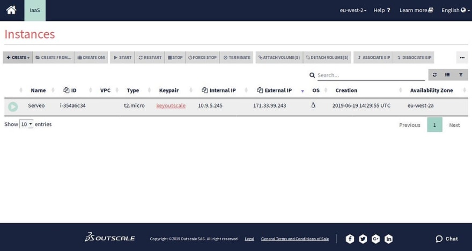Click internal IP 10.9.5.245

point(210,105)
